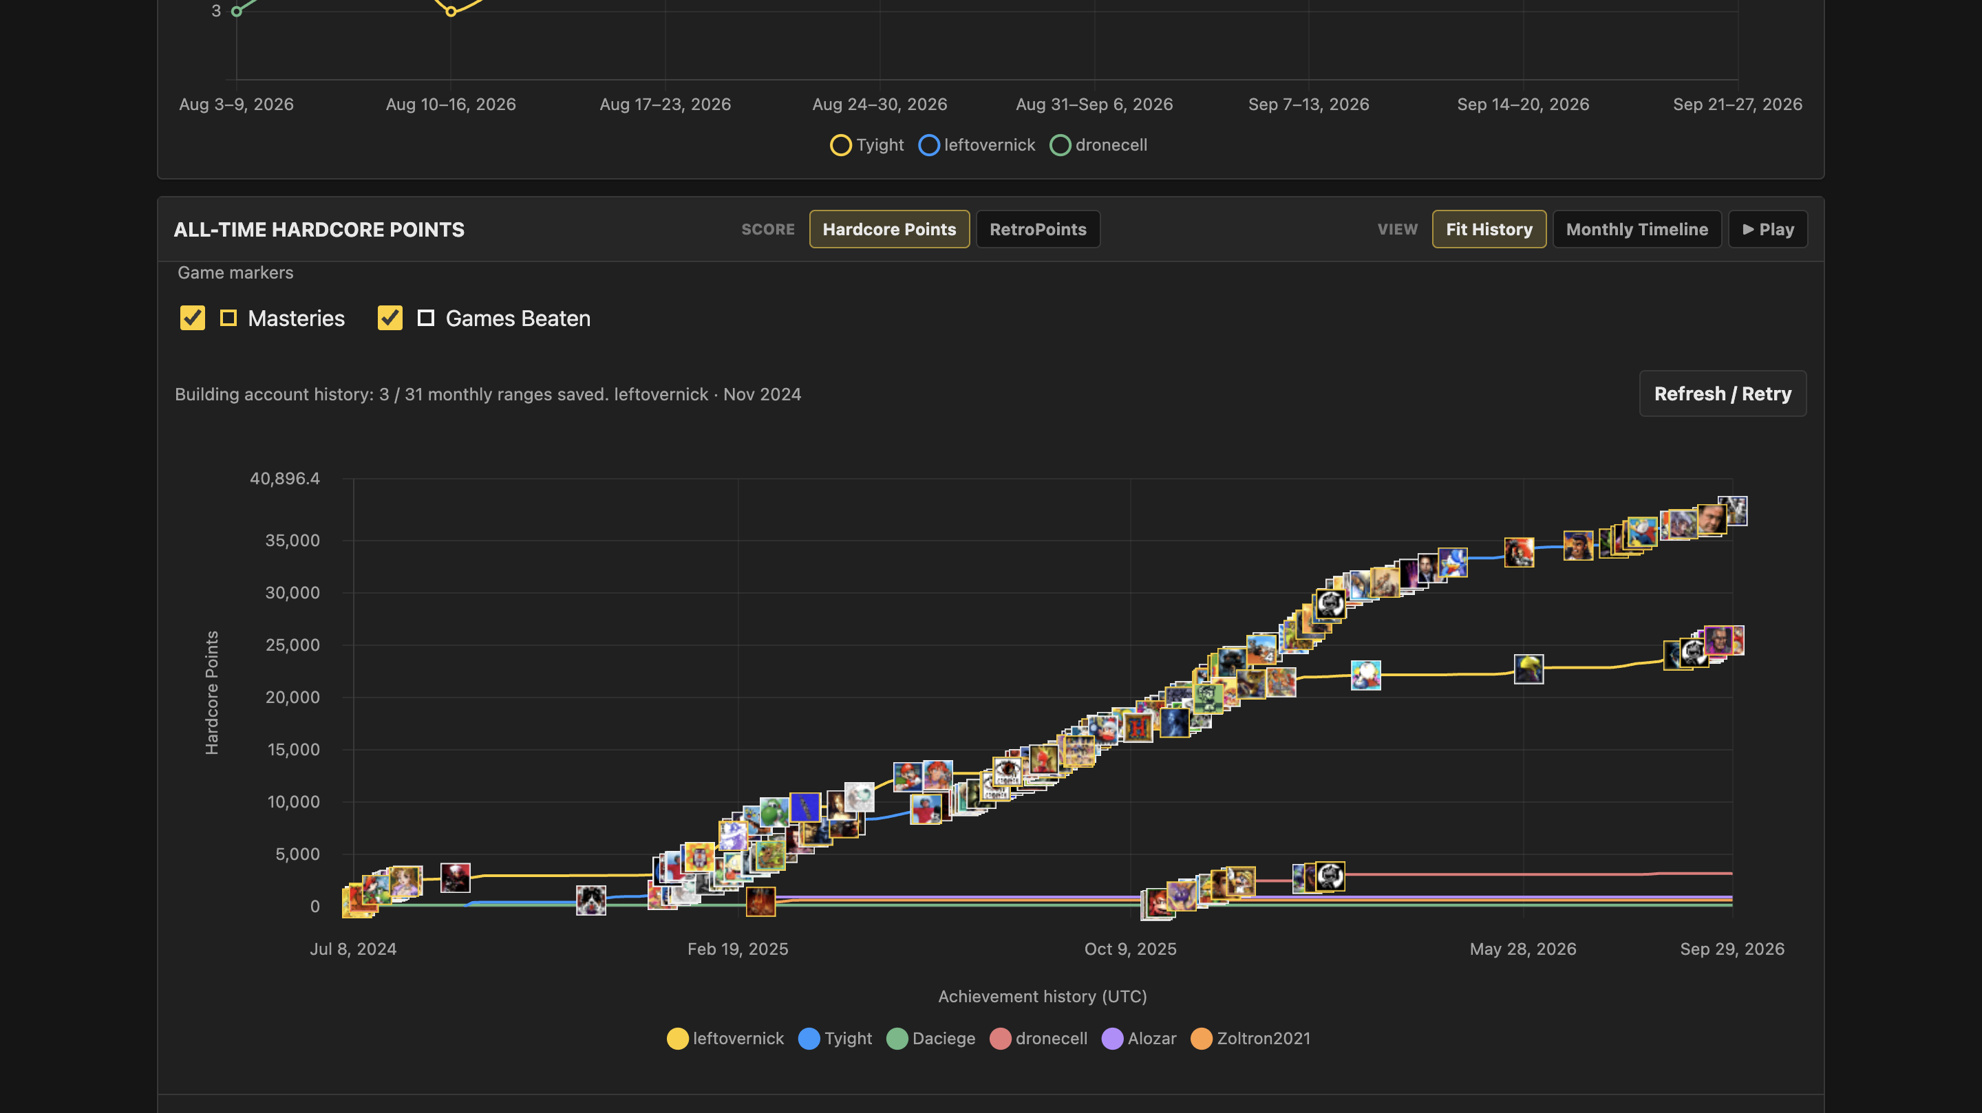
Task: Open the green Yoshi game marker thumbnail
Action: pos(774,812)
